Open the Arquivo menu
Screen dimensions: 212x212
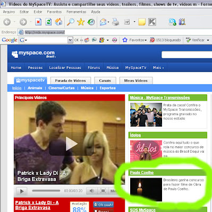point(9,12)
